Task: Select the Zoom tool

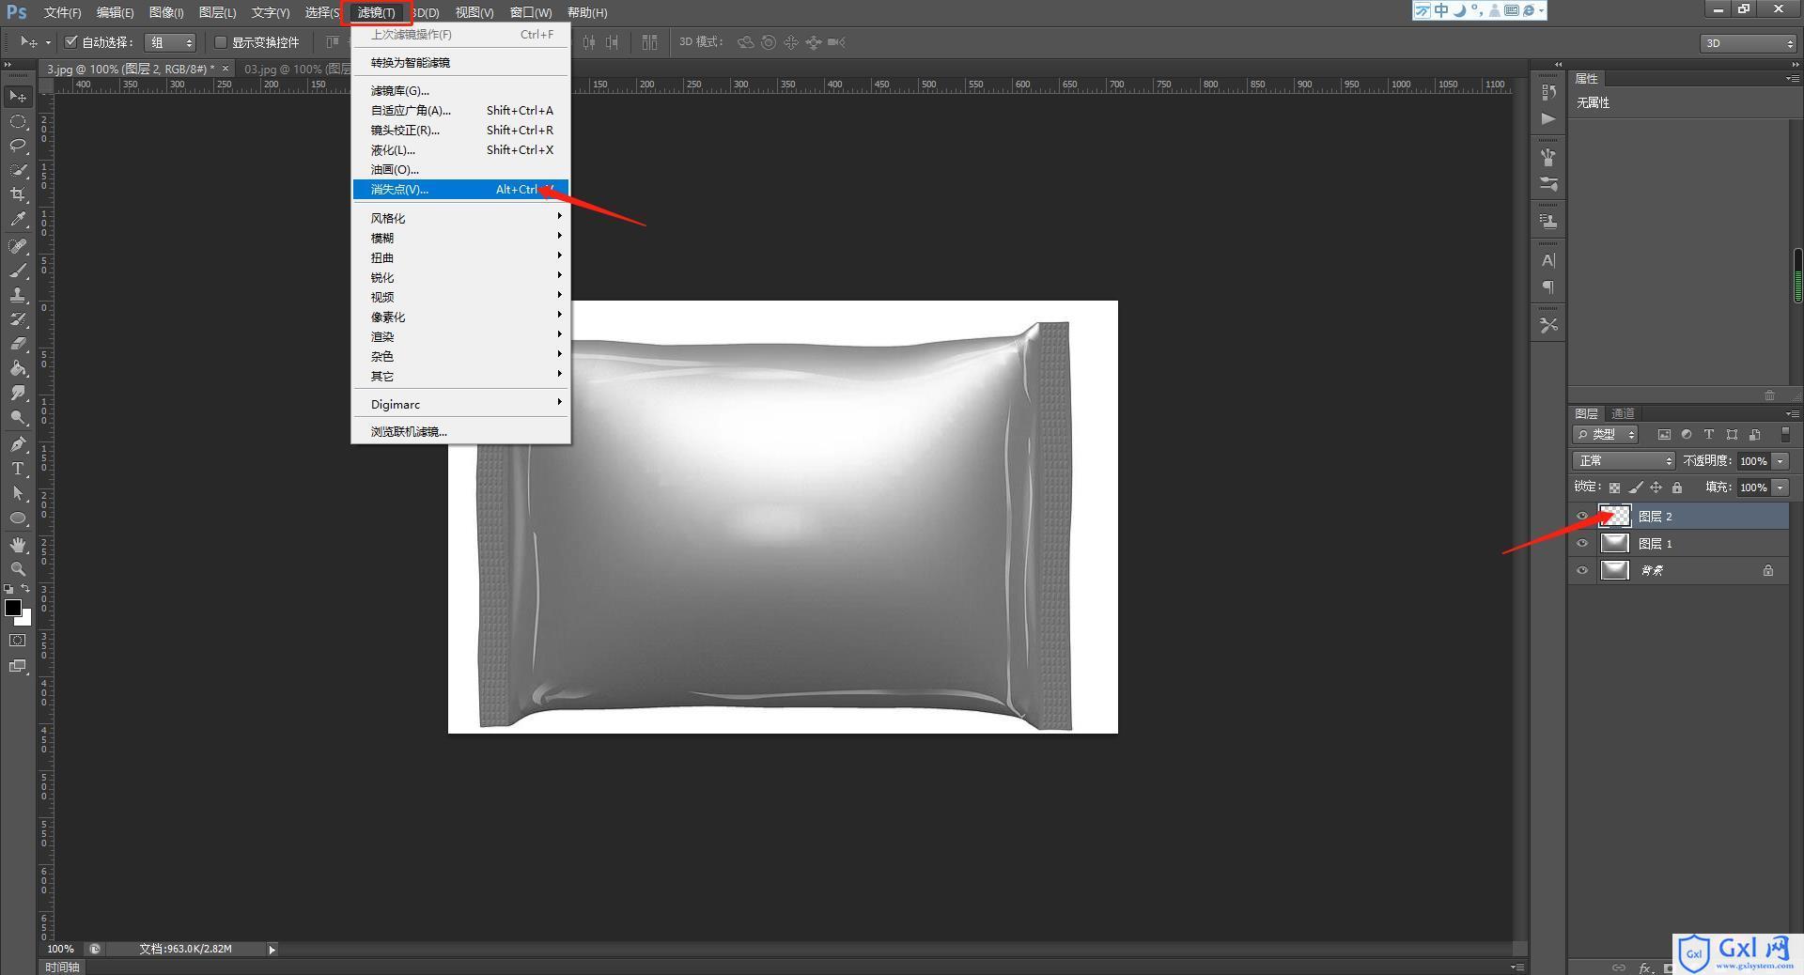Action: 18,569
